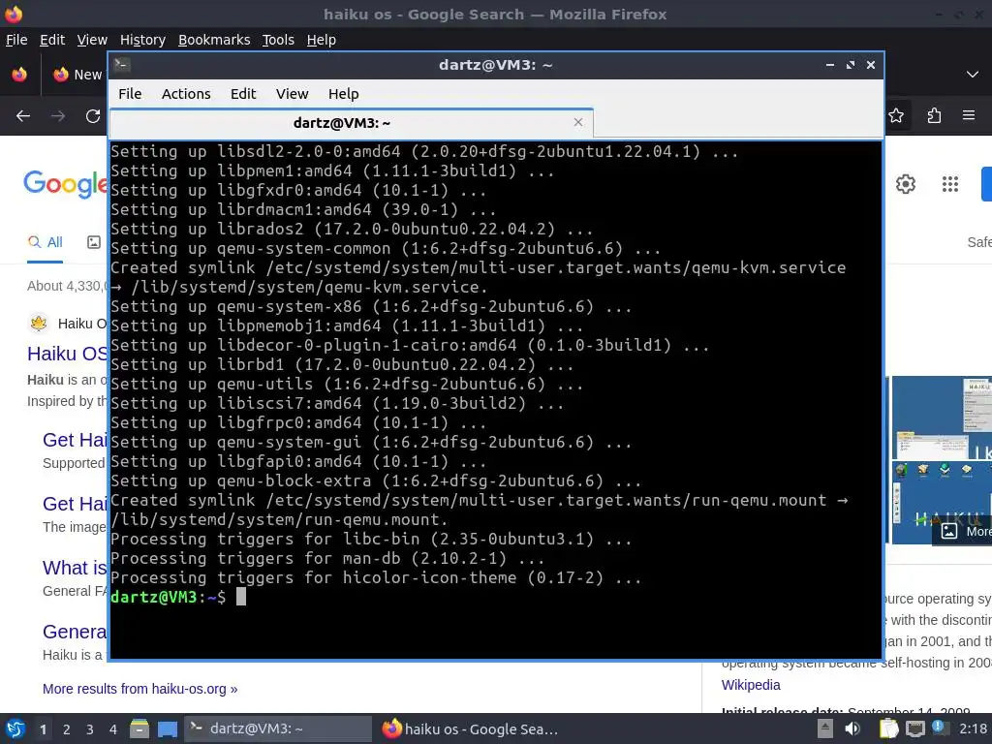Open the terminal Edit menu

tap(243, 94)
